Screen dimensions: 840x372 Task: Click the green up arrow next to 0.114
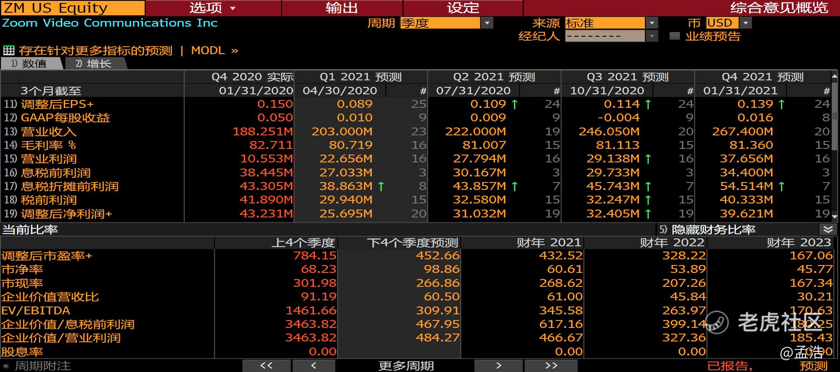pyautogui.click(x=648, y=104)
